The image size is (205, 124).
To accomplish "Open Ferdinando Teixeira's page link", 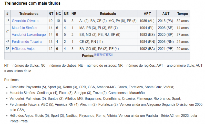I will pos(27,41).
